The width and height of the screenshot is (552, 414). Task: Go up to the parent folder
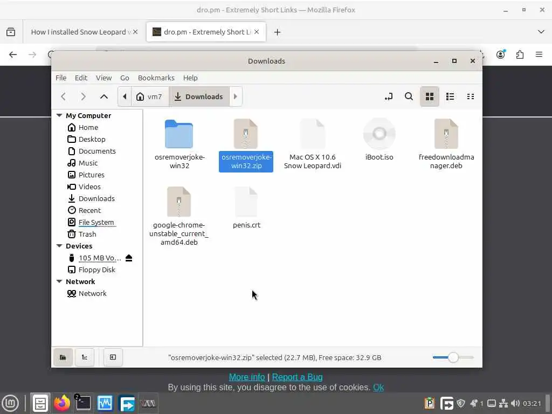click(104, 96)
